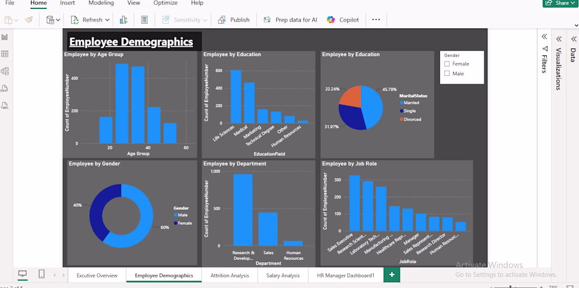Select the Format painter brush icon
579x288 pixels.
pyautogui.click(x=29, y=20)
